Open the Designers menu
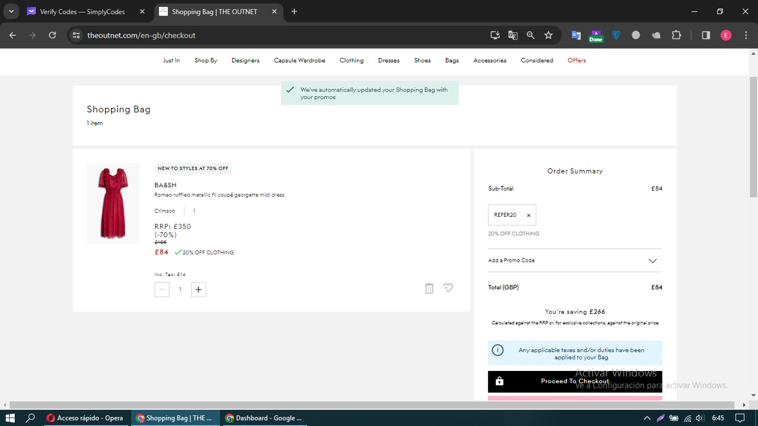Image resolution: width=758 pixels, height=426 pixels. point(246,61)
